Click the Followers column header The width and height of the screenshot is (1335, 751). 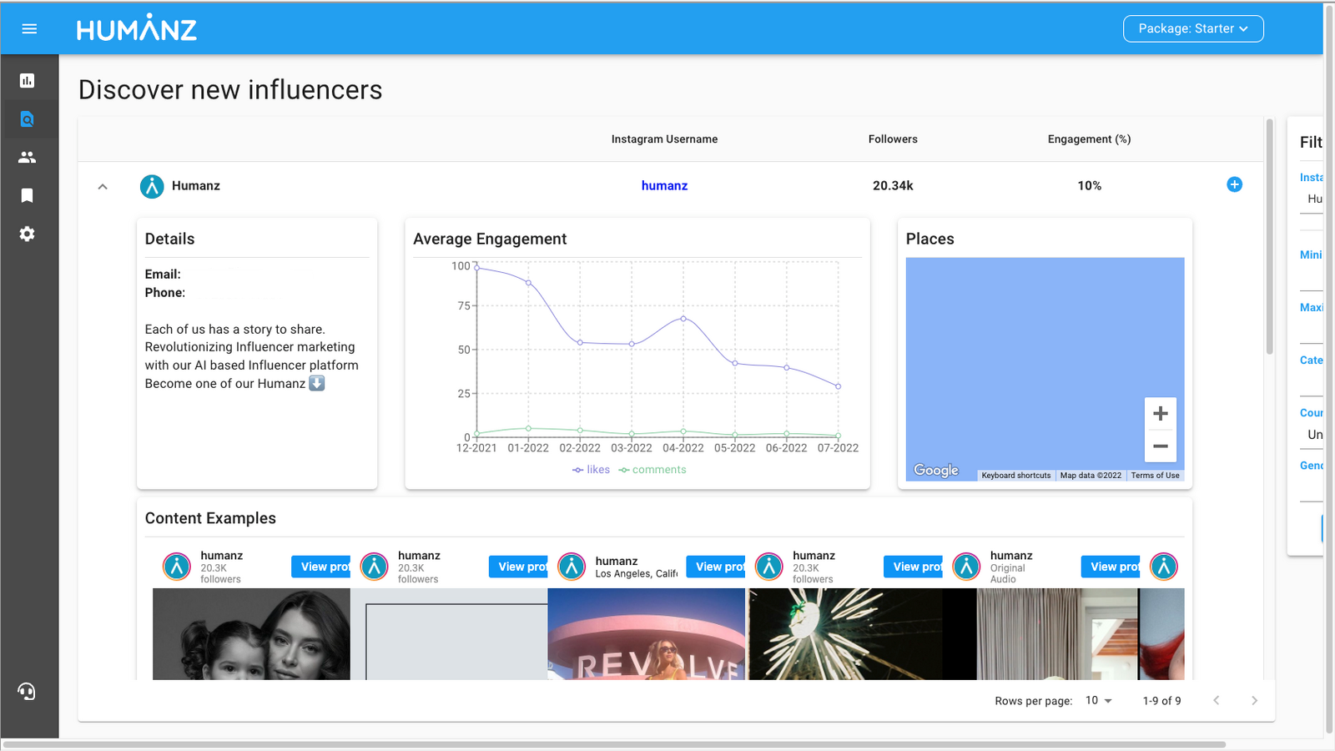click(893, 139)
